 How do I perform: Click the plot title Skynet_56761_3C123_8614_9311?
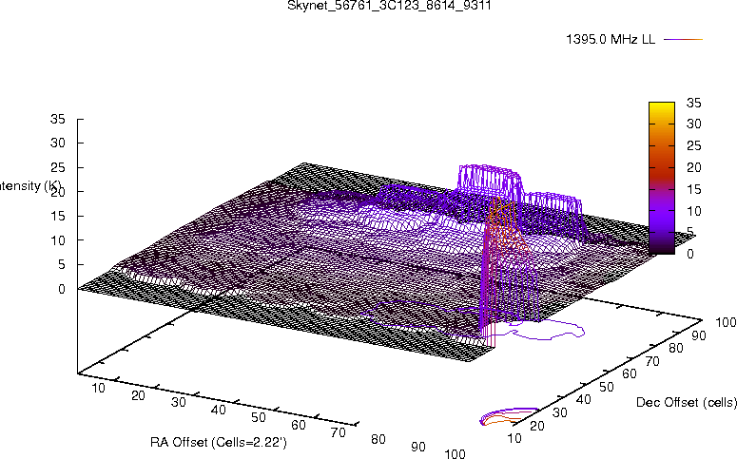(389, 6)
